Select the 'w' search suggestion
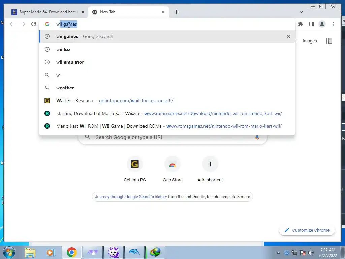Image resolution: width=345 pixels, height=259 pixels. point(167,75)
